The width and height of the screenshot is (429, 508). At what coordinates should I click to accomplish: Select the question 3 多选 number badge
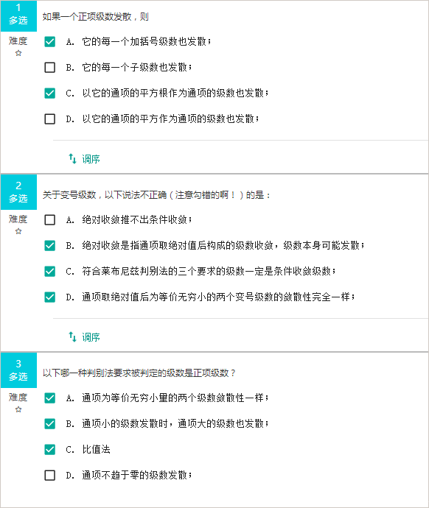pyautogui.click(x=19, y=370)
